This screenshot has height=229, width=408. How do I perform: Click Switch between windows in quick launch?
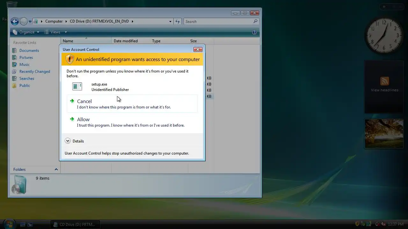click(30, 225)
